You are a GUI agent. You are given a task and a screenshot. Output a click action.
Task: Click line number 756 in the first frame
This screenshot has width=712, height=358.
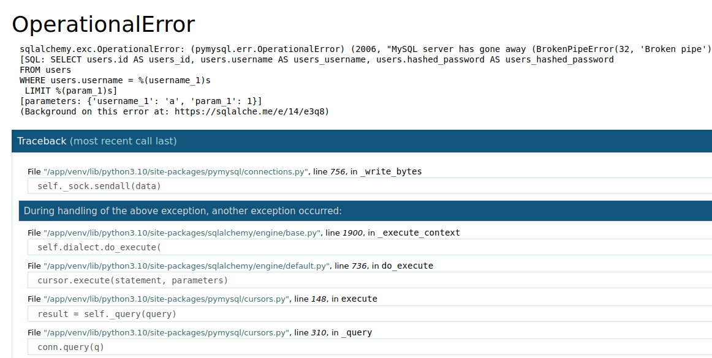pos(338,171)
